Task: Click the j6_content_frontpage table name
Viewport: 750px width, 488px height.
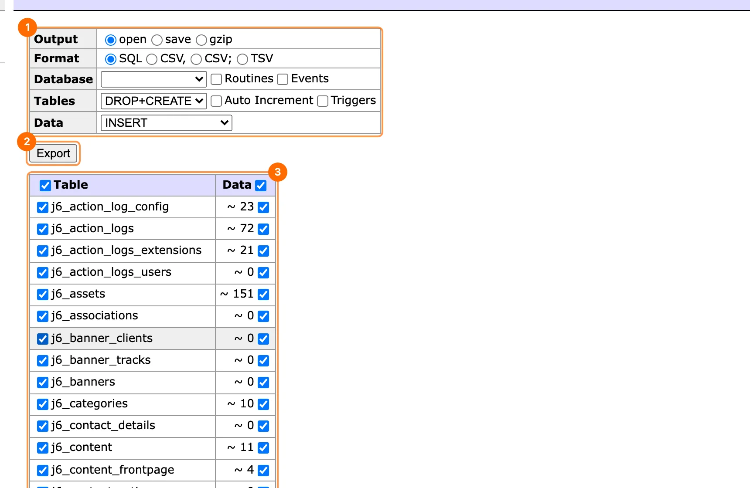Action: 112,470
